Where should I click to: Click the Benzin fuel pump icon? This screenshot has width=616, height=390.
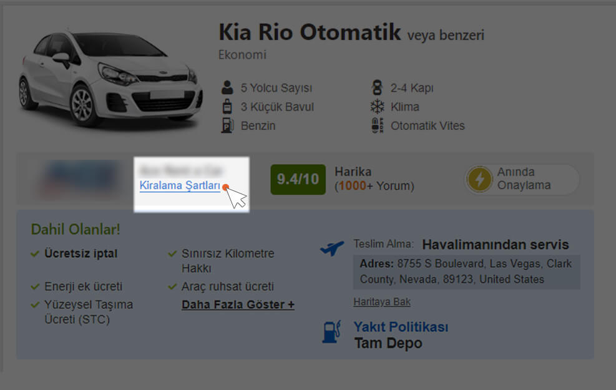pyautogui.click(x=227, y=125)
